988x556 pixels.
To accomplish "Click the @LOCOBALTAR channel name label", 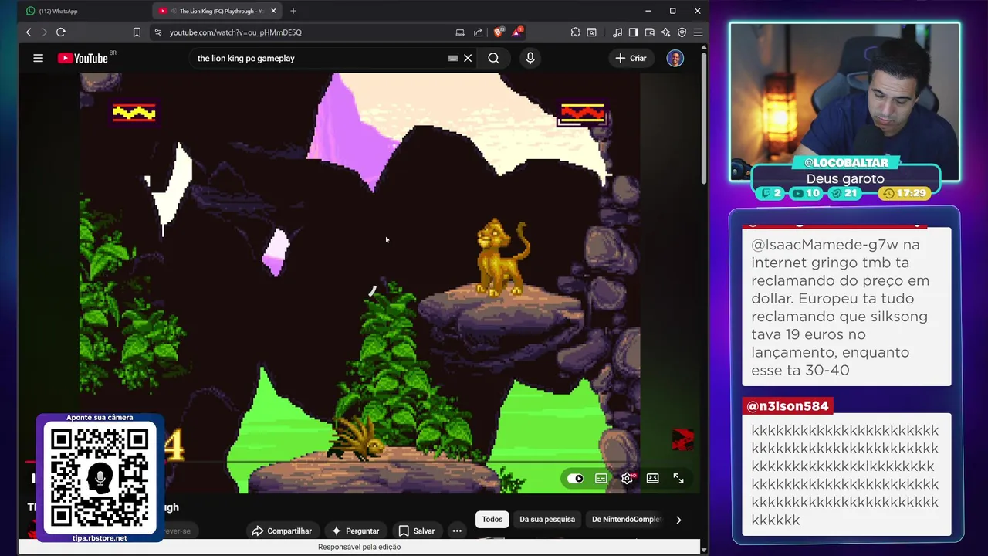I will click(846, 163).
